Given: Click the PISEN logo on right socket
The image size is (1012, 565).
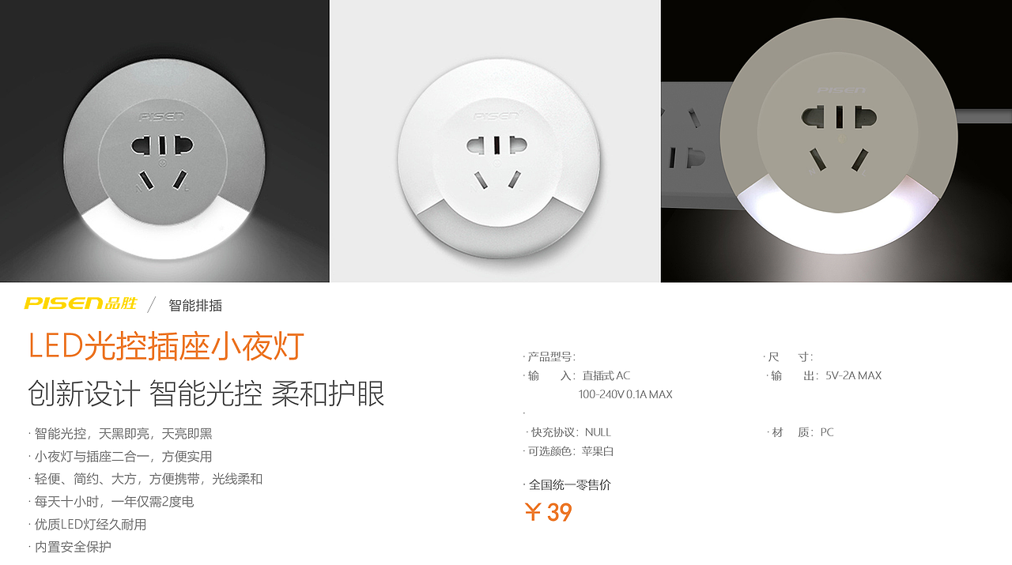Looking at the screenshot, I should coord(840,90).
